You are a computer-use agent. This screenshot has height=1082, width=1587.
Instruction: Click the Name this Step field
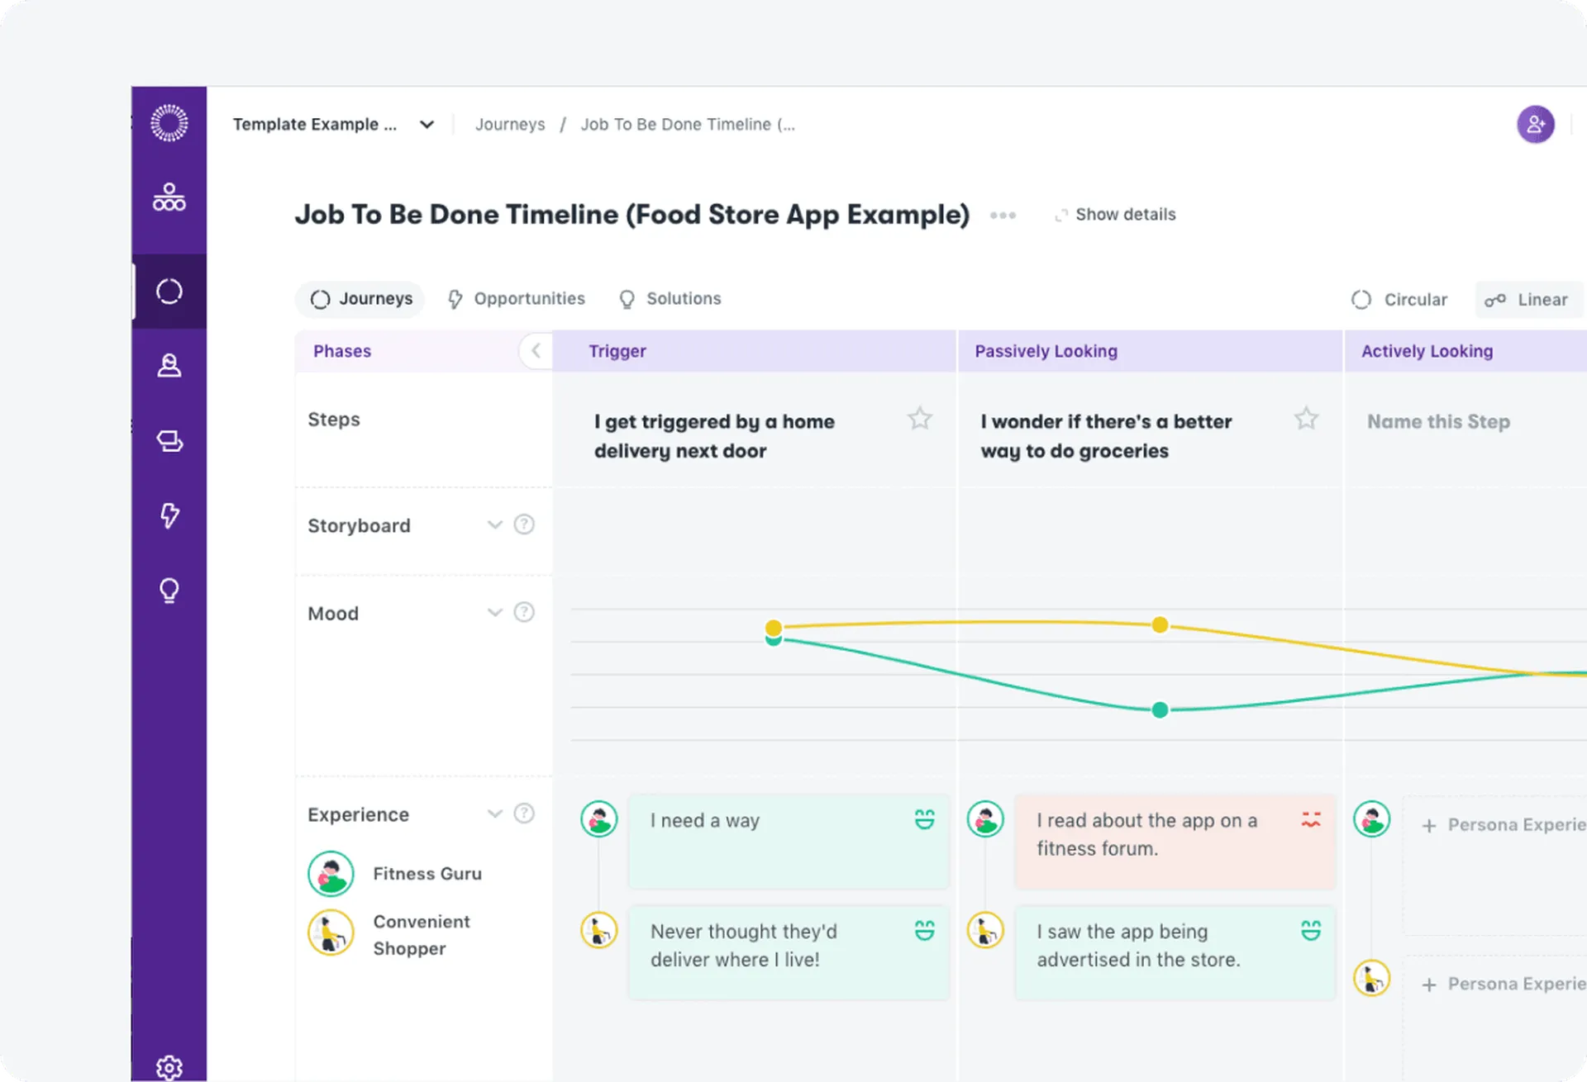(x=1438, y=422)
